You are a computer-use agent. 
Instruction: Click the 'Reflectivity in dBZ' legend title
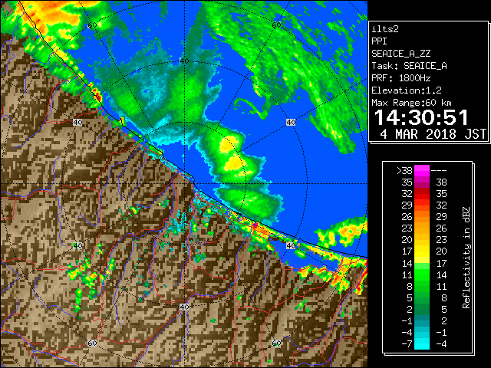coord(466,258)
